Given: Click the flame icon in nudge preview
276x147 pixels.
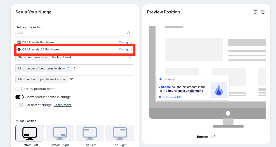Looking at the screenshot, I should click(219, 90).
